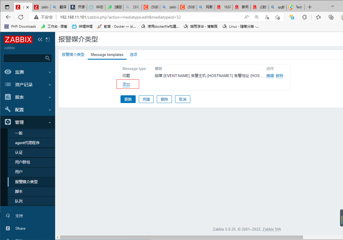The image size is (343, 240).
Task: Open the 烟雨浮华 - 博客园 bookmark
Action: coord(200,26)
